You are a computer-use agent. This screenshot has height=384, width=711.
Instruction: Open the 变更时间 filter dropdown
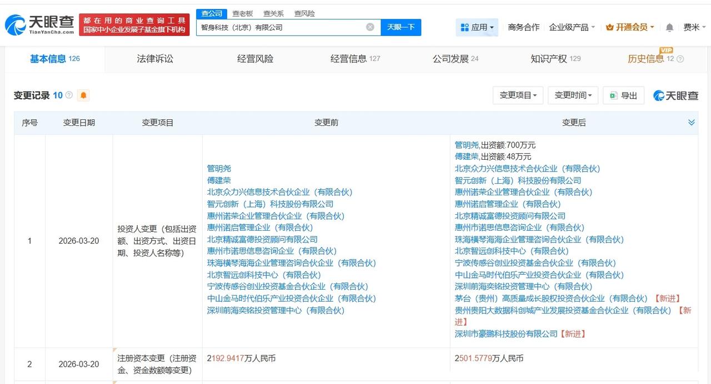[572, 95]
